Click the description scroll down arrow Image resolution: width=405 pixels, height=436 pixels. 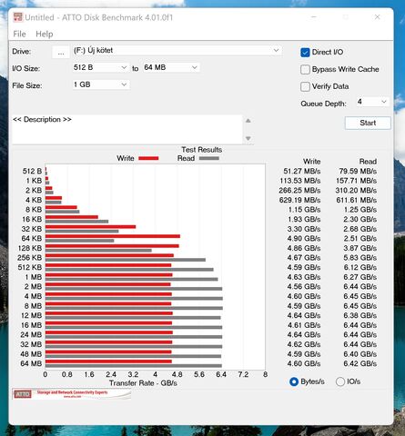click(248, 138)
